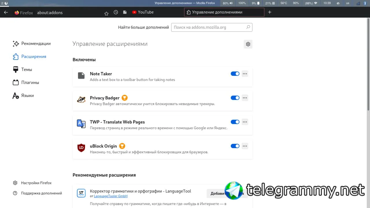Screen dimensions: 370x208
Task: Click the LanguageTool LT extension icon
Action: click(x=81, y=193)
